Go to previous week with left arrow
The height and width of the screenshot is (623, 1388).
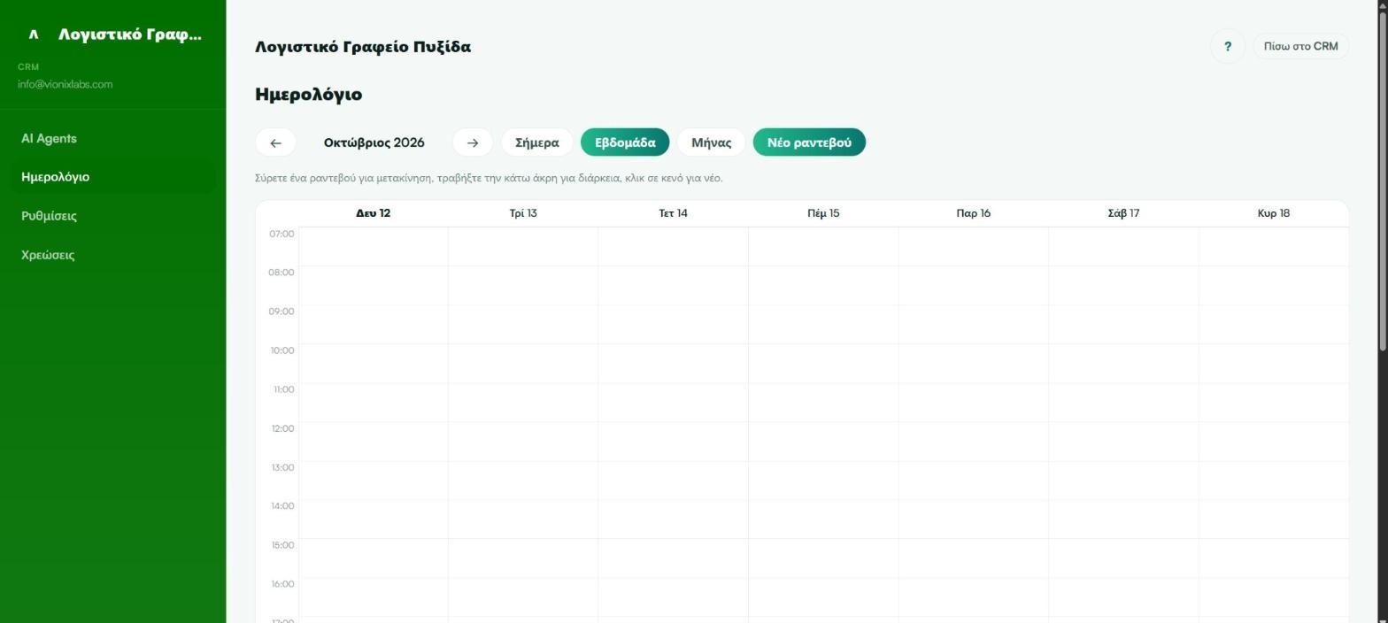[x=275, y=142]
